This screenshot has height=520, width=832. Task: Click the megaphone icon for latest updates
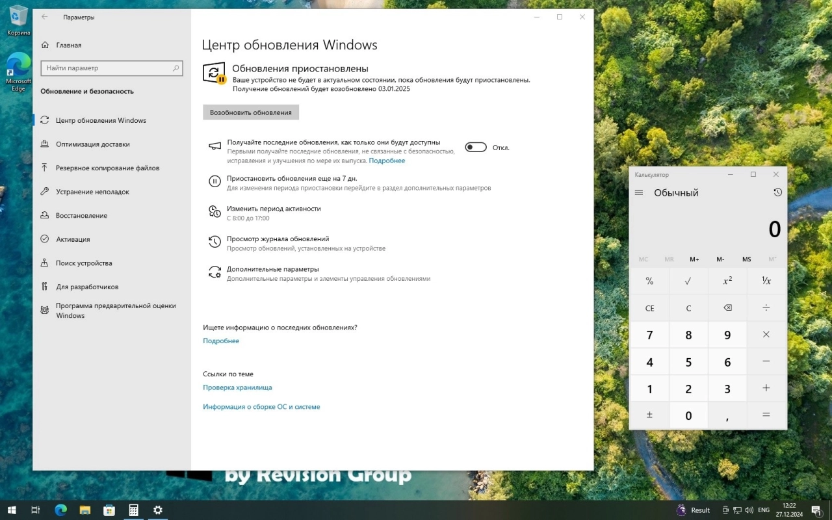[214, 147]
